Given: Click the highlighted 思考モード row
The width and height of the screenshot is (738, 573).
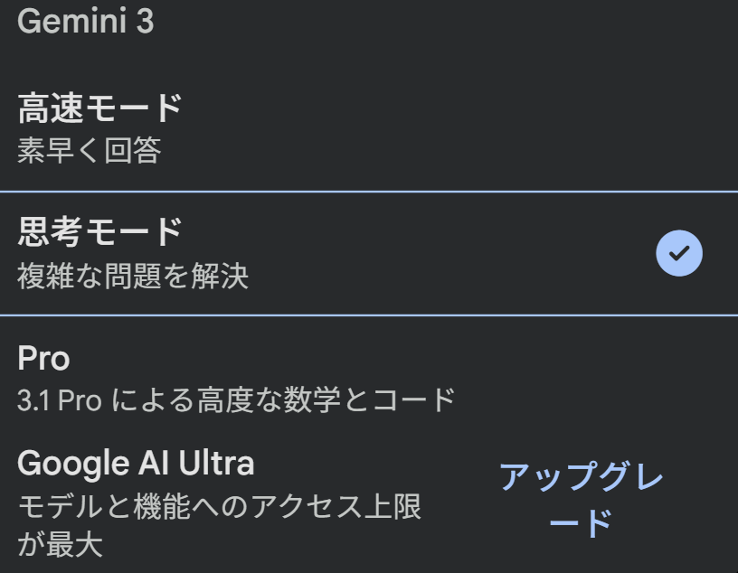Looking at the screenshot, I should (271, 253).
